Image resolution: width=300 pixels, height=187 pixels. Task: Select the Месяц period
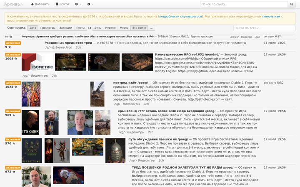[x=124, y=28]
